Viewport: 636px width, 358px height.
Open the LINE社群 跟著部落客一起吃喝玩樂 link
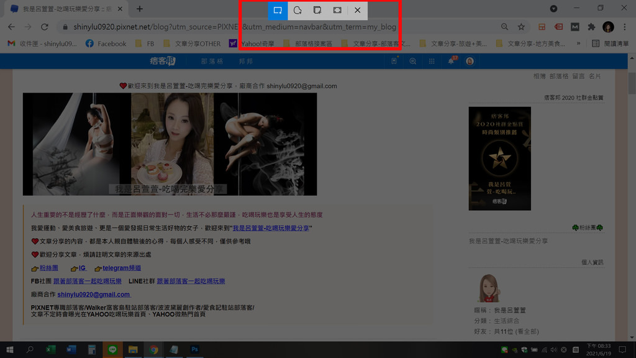coord(191,281)
